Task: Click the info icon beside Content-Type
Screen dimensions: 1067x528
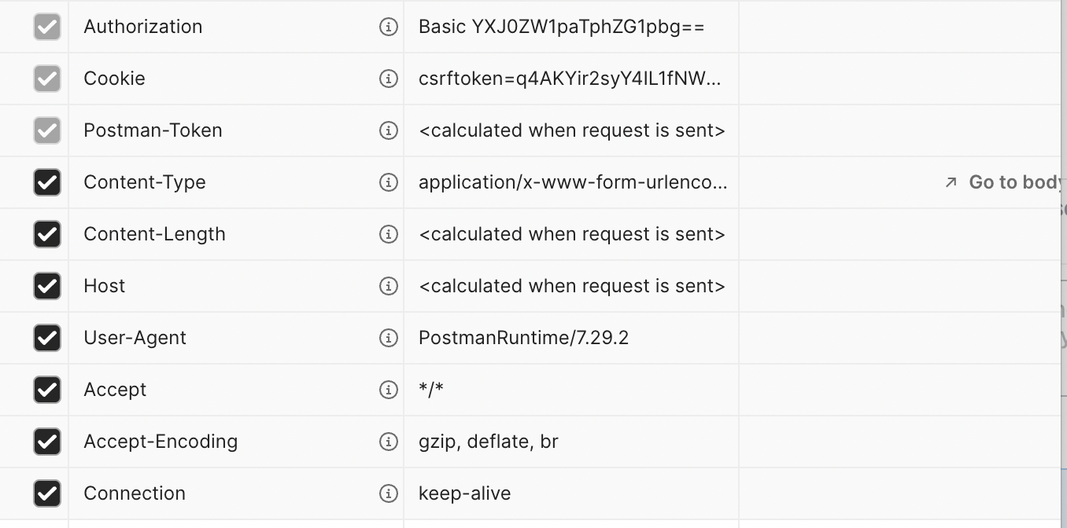Action: pos(389,182)
